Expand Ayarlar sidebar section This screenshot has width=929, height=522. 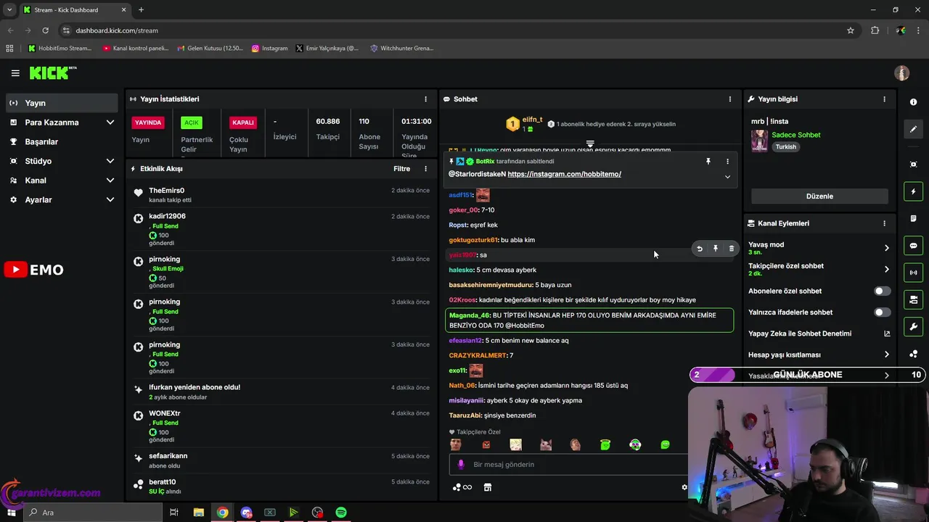coord(110,199)
